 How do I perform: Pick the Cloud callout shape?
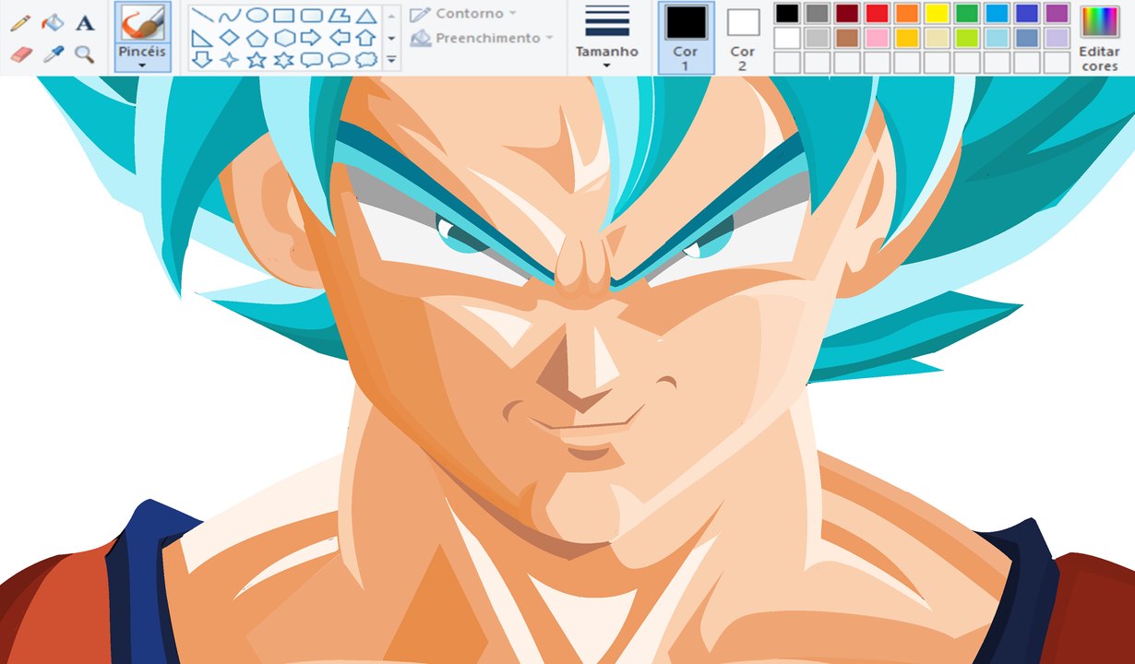tap(366, 60)
